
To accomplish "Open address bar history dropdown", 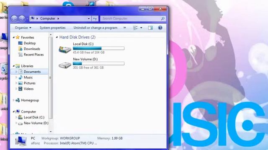I will coord(89,18).
